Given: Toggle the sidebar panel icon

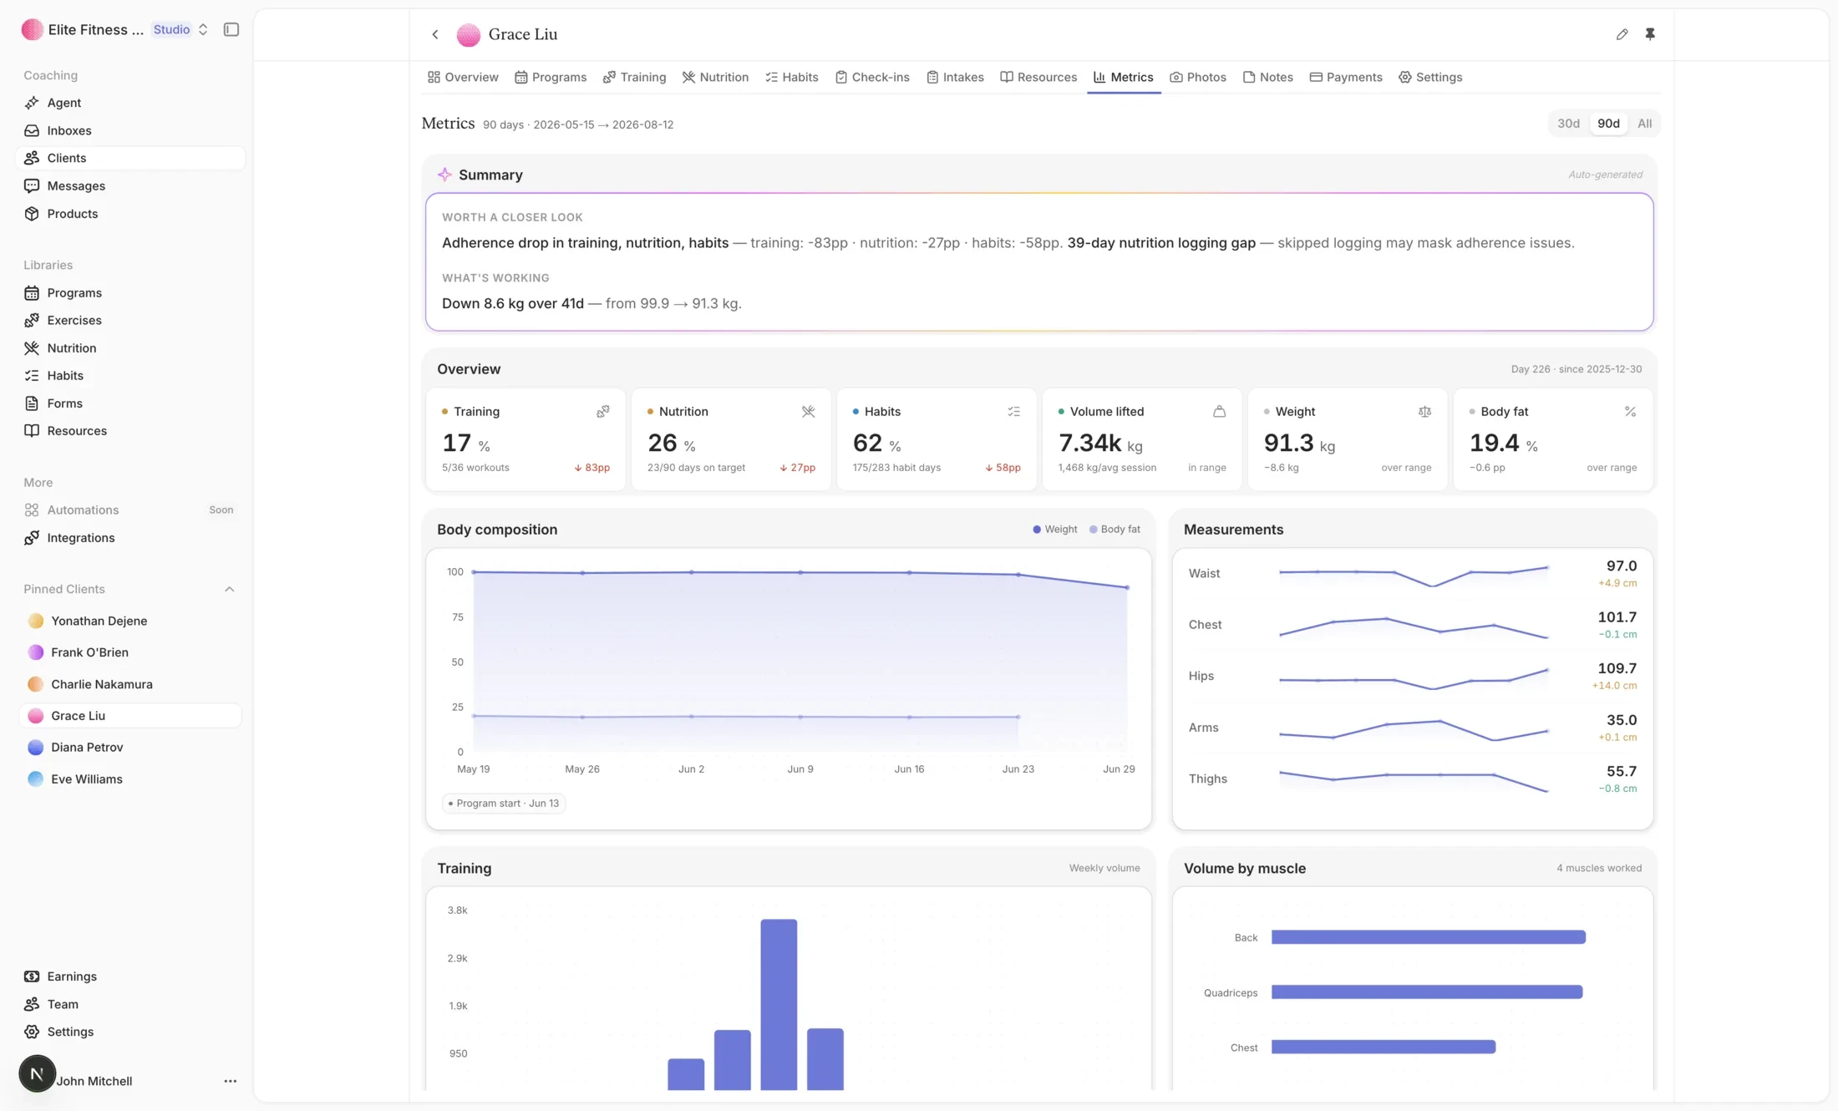Looking at the screenshot, I should tap(231, 30).
